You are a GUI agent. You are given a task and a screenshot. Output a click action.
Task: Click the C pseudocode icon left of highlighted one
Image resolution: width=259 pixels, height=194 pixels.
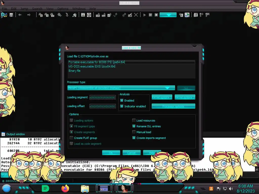(x=181, y=15)
